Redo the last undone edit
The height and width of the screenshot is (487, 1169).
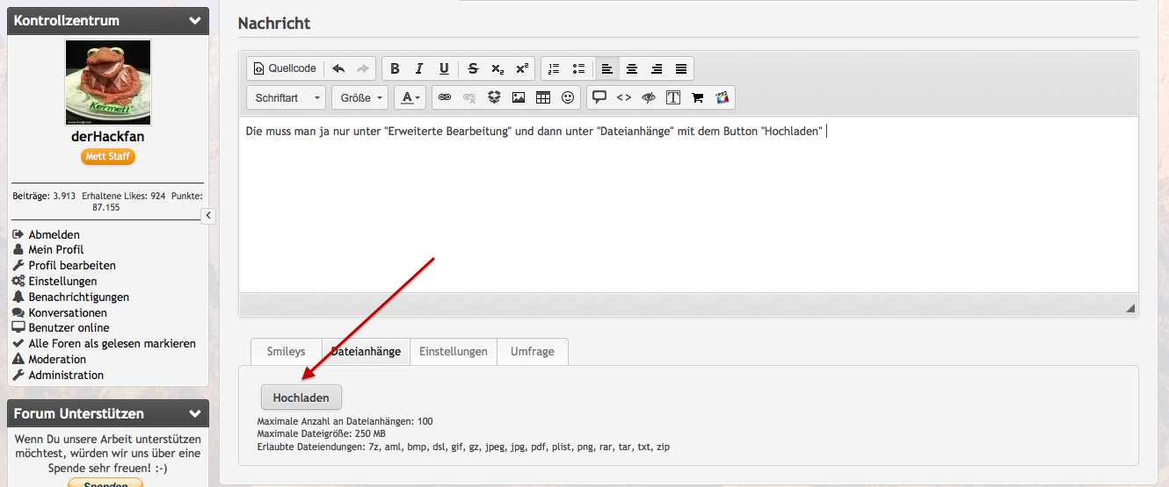pos(363,68)
